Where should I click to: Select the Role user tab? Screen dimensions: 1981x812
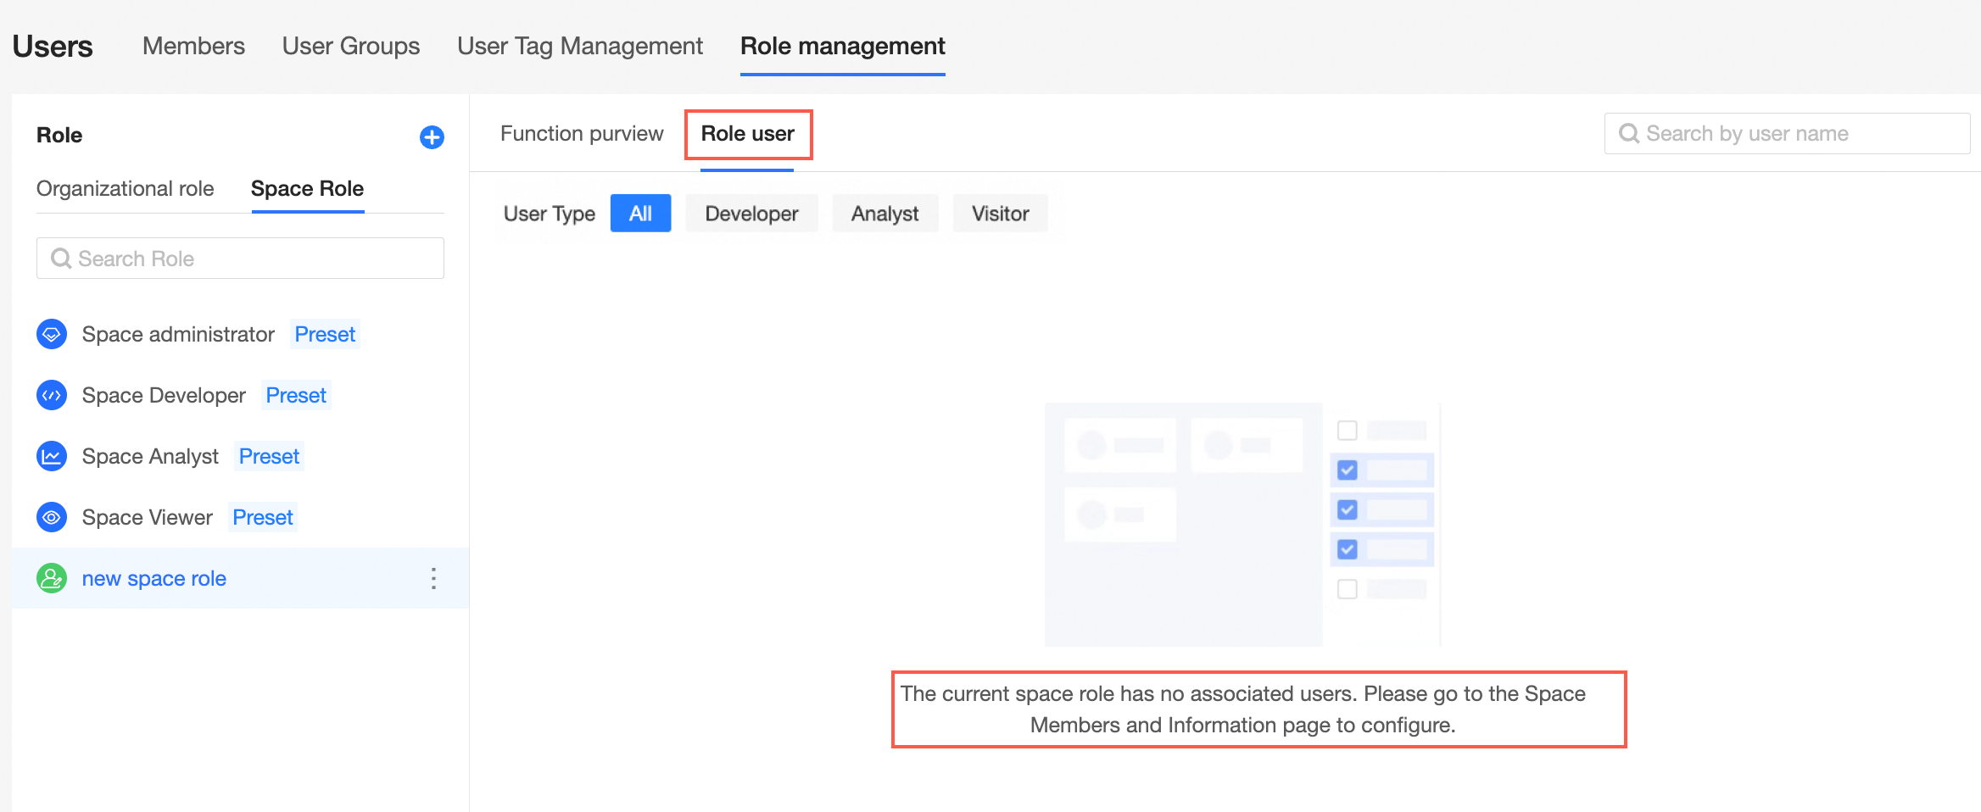click(x=748, y=134)
